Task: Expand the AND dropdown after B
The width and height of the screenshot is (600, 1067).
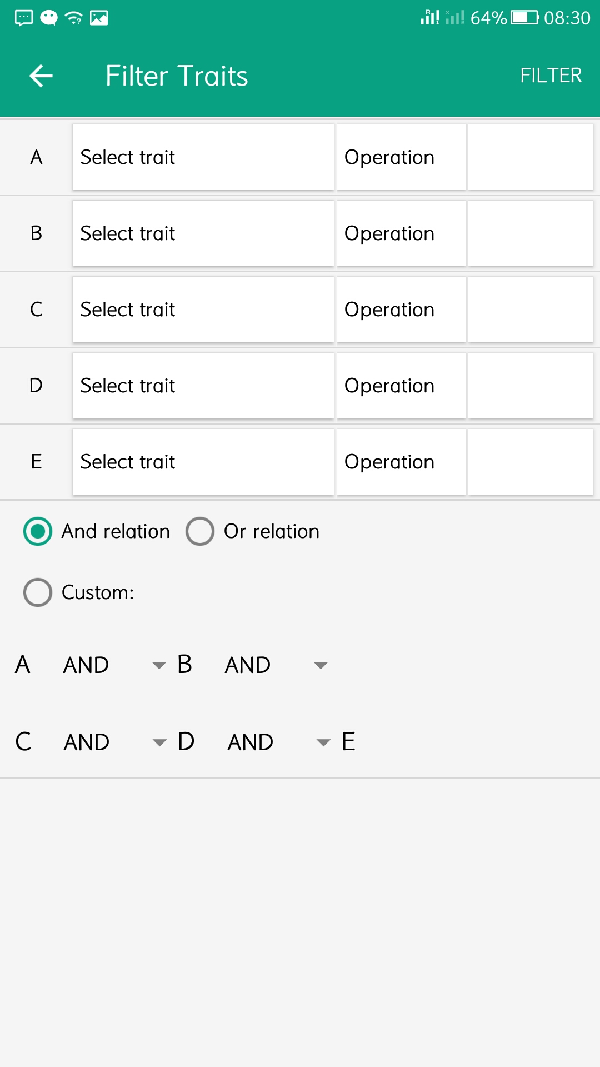Action: click(276, 665)
